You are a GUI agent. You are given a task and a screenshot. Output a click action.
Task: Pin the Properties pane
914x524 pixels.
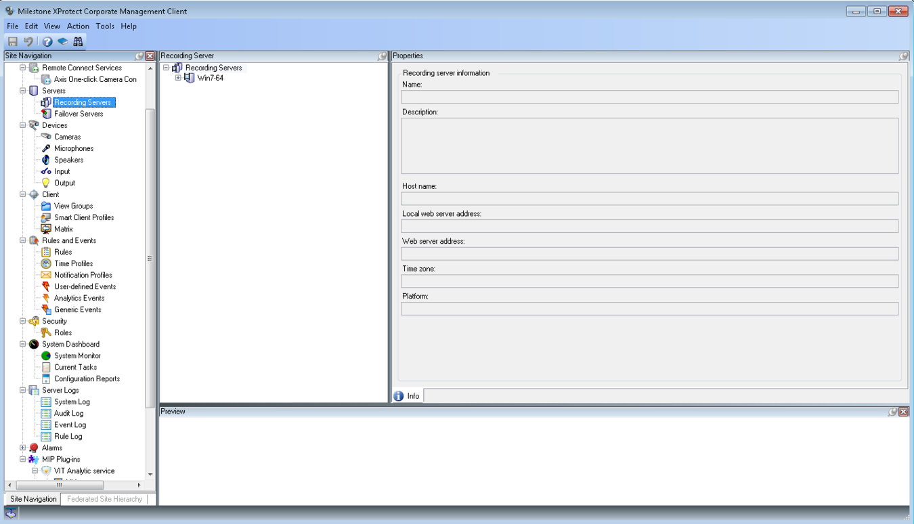(903, 56)
